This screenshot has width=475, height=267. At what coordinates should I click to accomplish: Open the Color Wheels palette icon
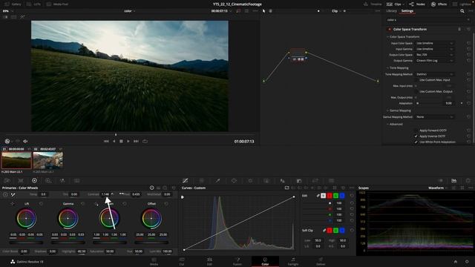pyautogui.click(x=34, y=180)
